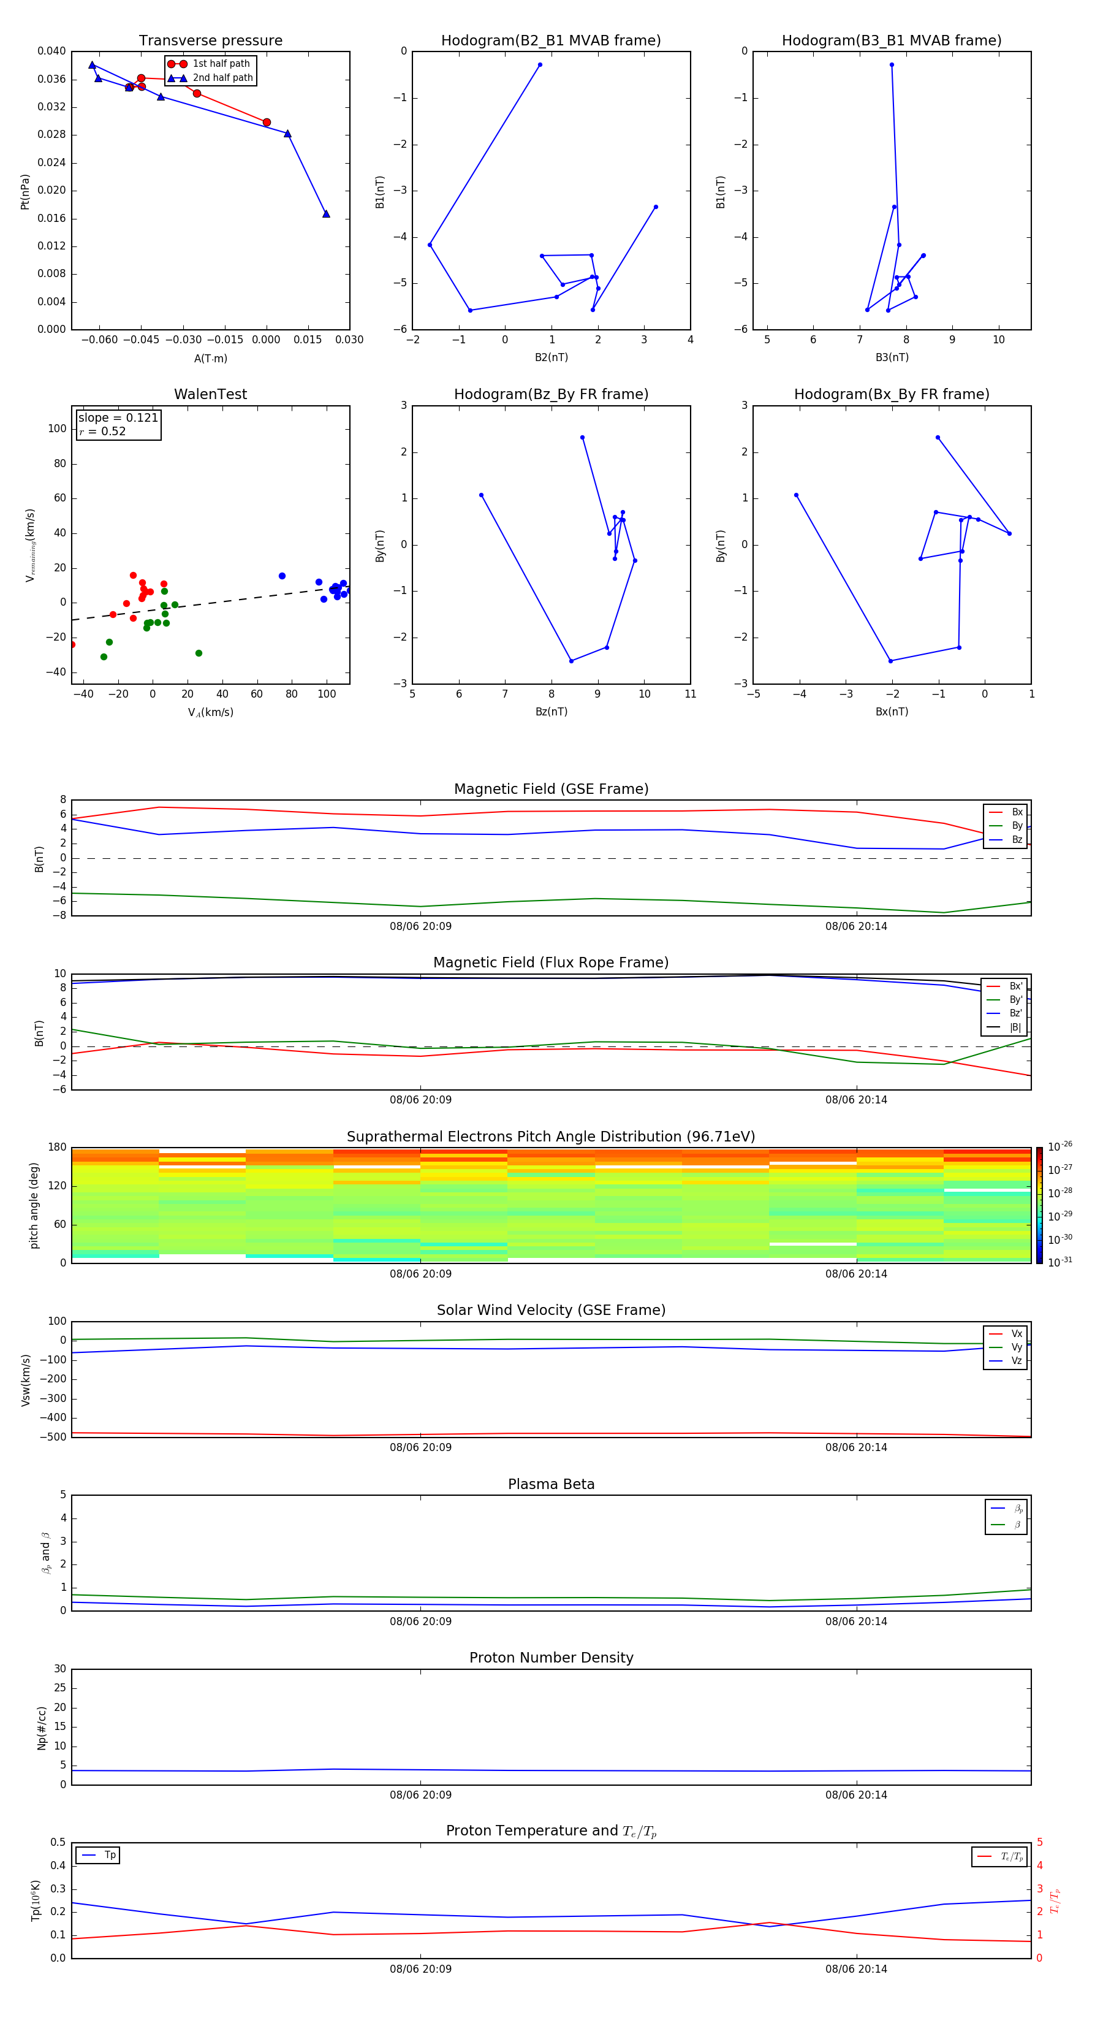Click the 'Plasma Beta' plot title

(x=551, y=1484)
